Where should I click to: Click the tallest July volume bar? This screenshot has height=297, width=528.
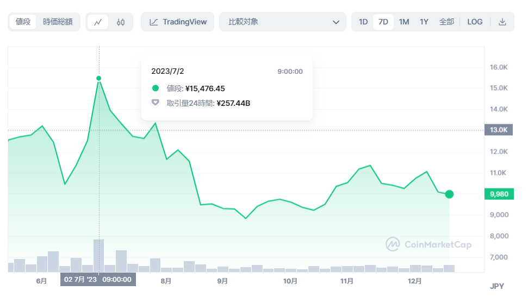click(98, 256)
